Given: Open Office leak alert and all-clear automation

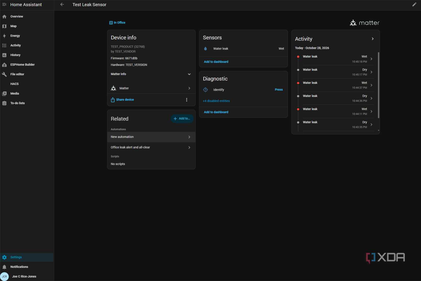Looking at the screenshot, I should click(x=151, y=147).
